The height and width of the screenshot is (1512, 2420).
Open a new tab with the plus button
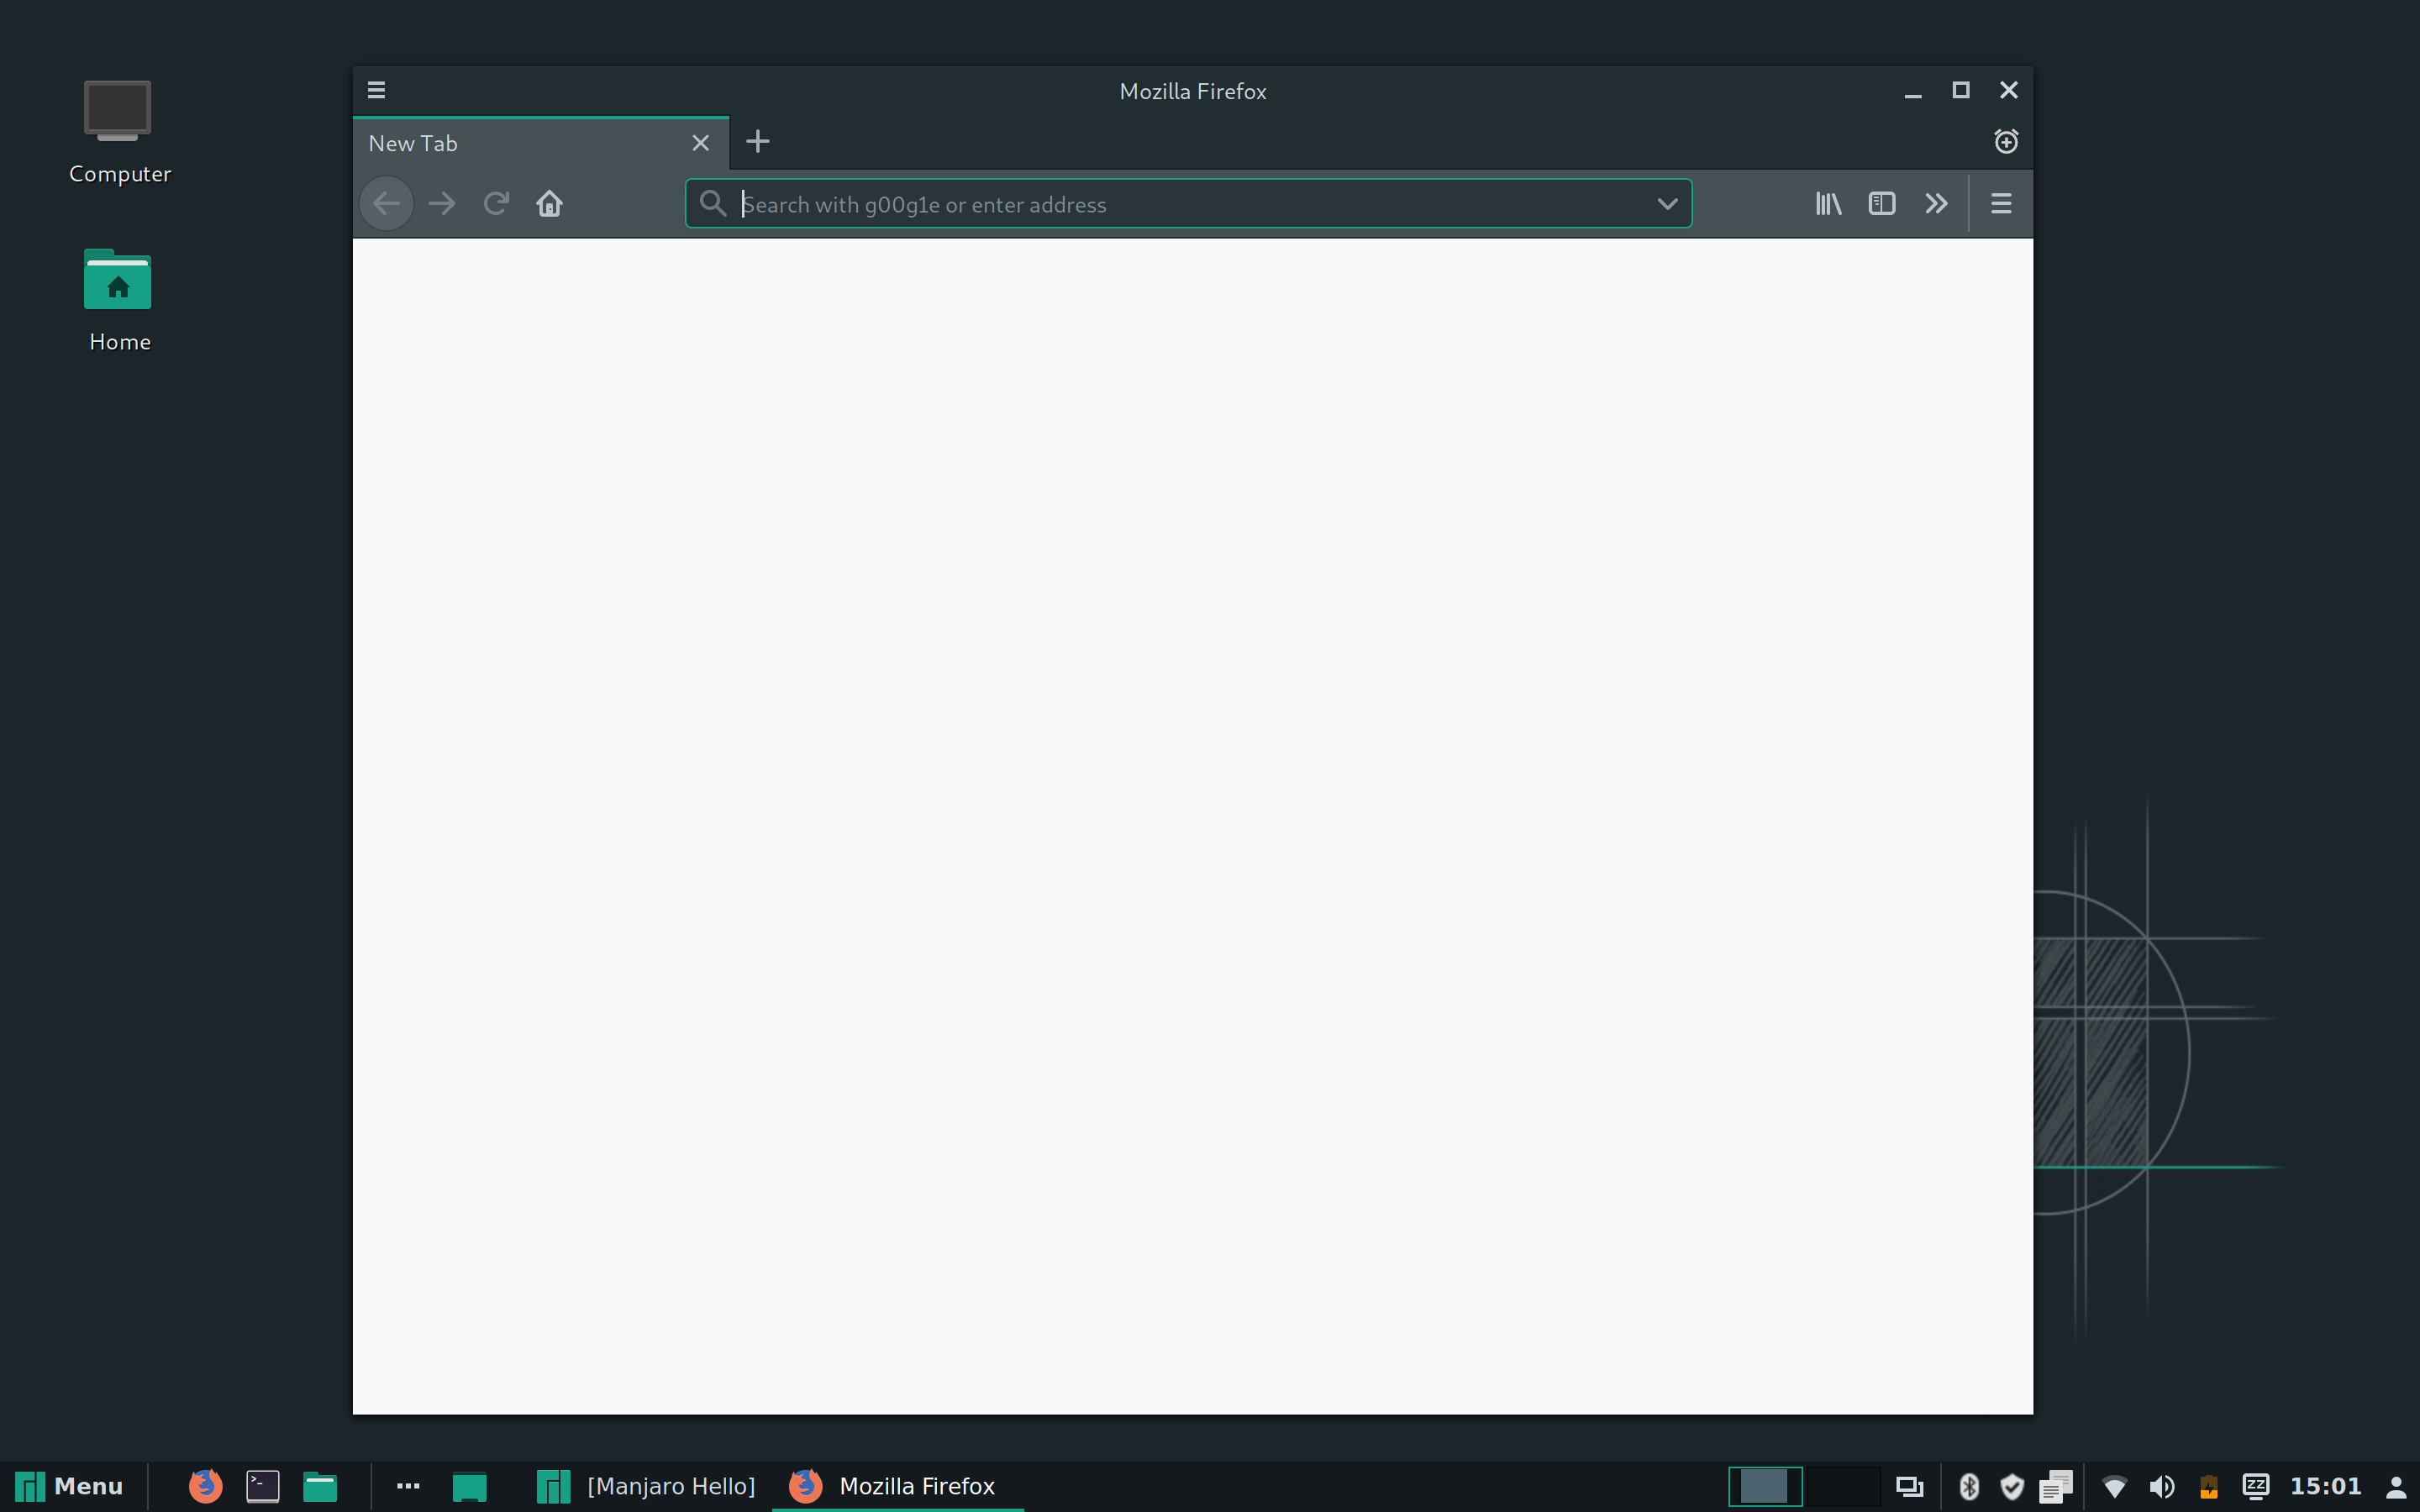coord(757,142)
